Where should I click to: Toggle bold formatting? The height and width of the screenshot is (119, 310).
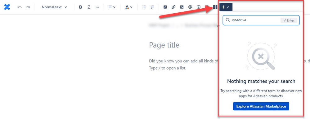point(80,7)
